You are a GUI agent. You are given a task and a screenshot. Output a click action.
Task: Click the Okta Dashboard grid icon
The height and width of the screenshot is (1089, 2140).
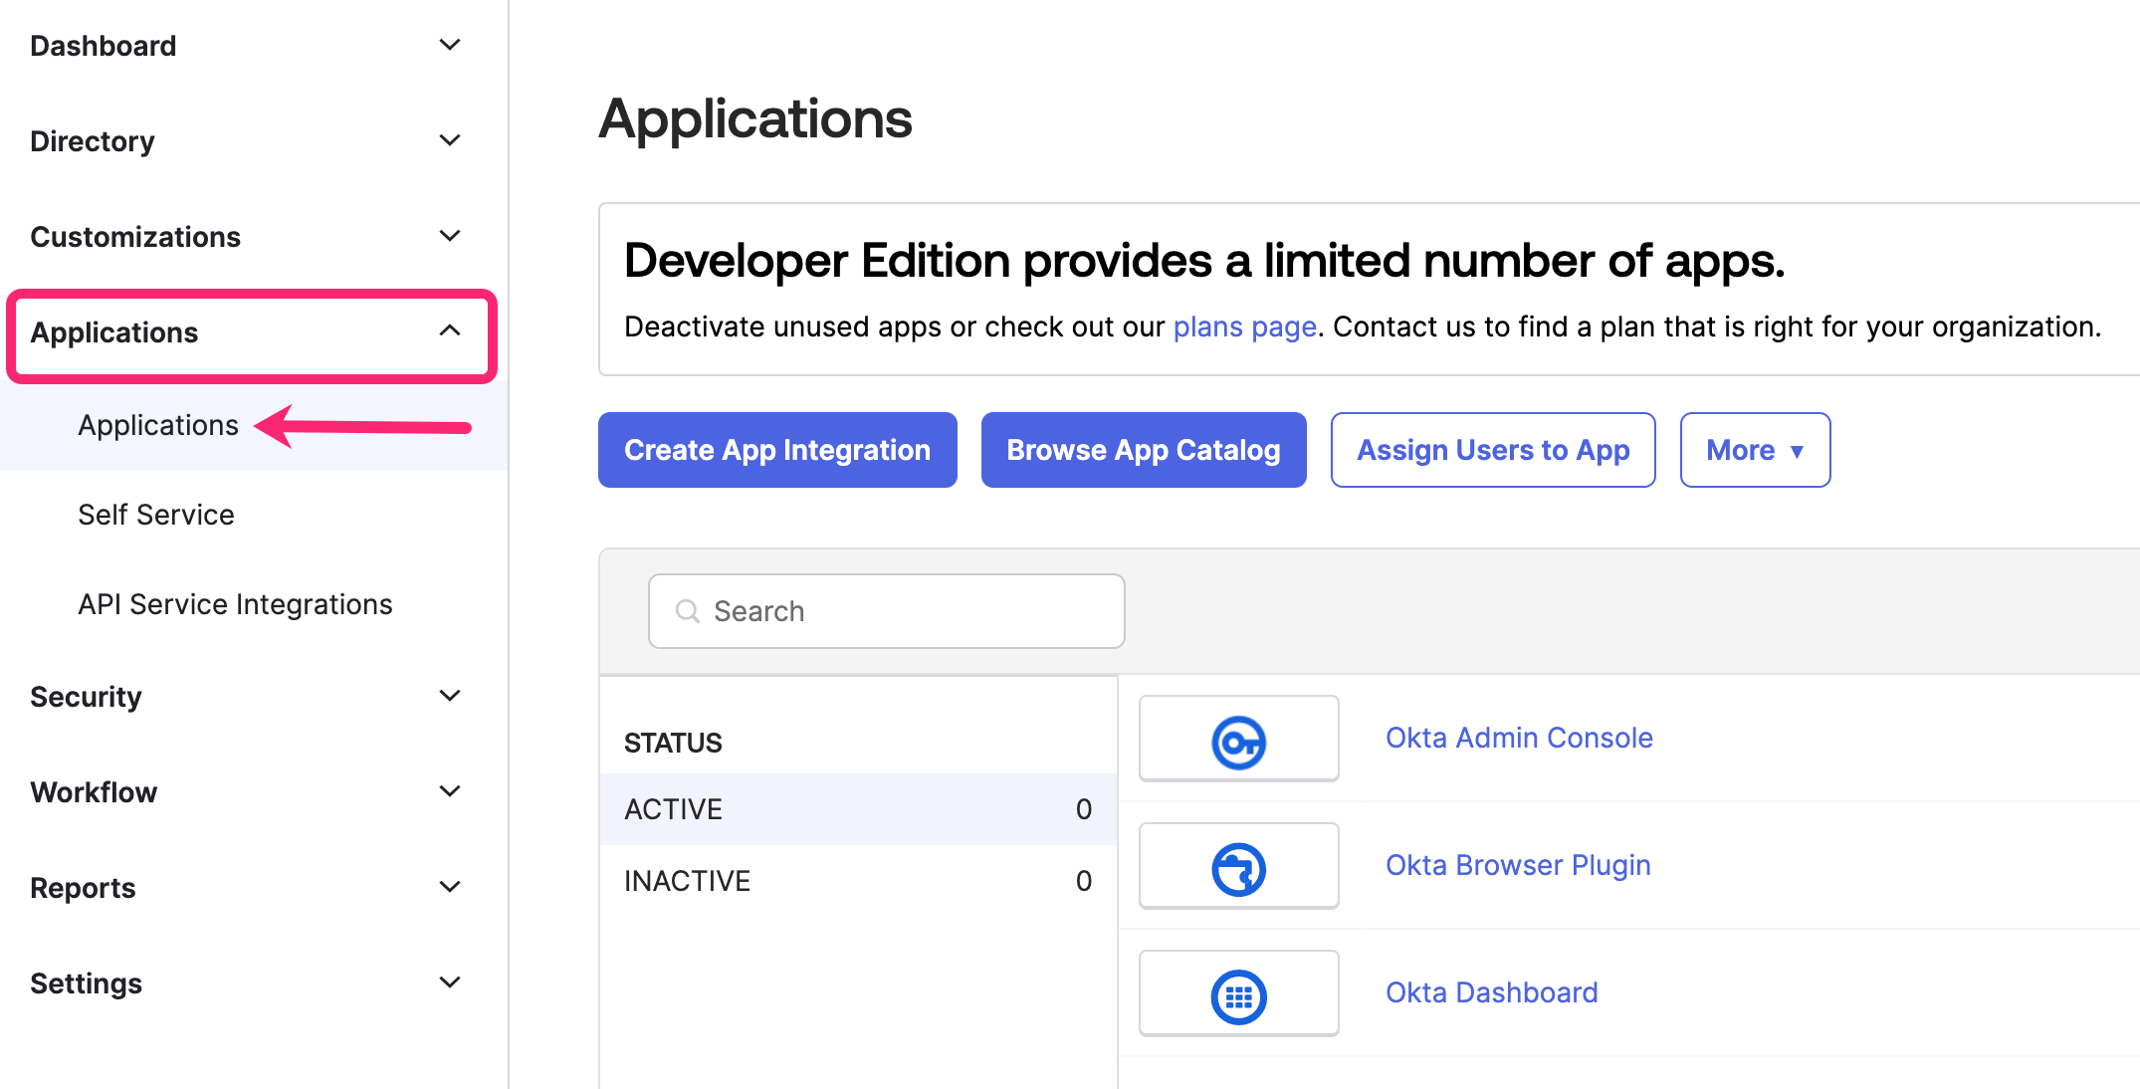coord(1238,996)
